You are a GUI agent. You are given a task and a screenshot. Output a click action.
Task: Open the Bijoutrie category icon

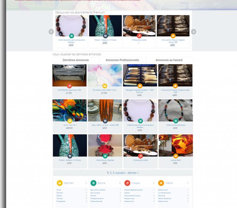click(94, 183)
